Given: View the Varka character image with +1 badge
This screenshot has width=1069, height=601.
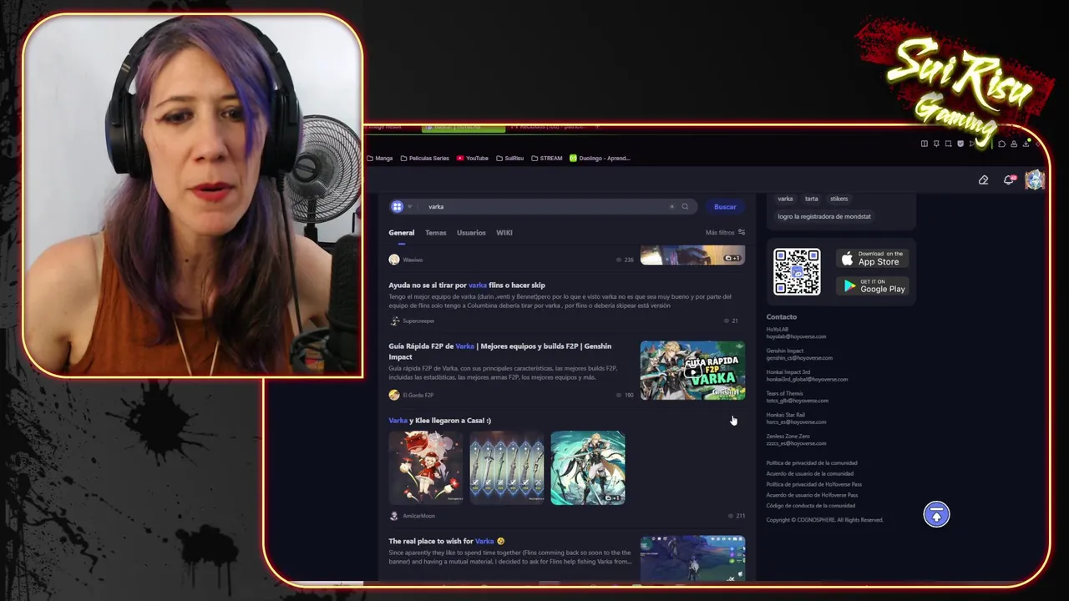Looking at the screenshot, I should 588,468.
